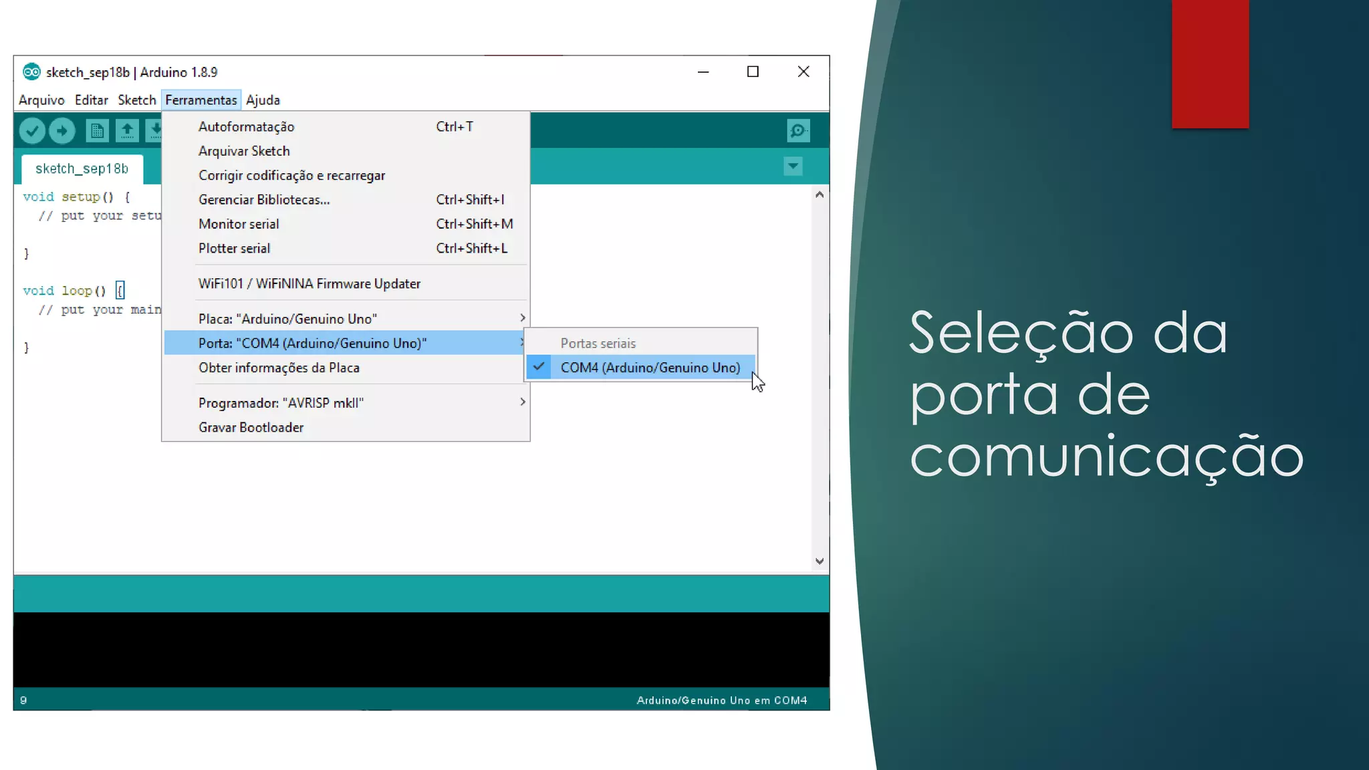The width and height of the screenshot is (1369, 770).
Task: Select the sketch_sep18b editor tab
Action: click(x=82, y=169)
